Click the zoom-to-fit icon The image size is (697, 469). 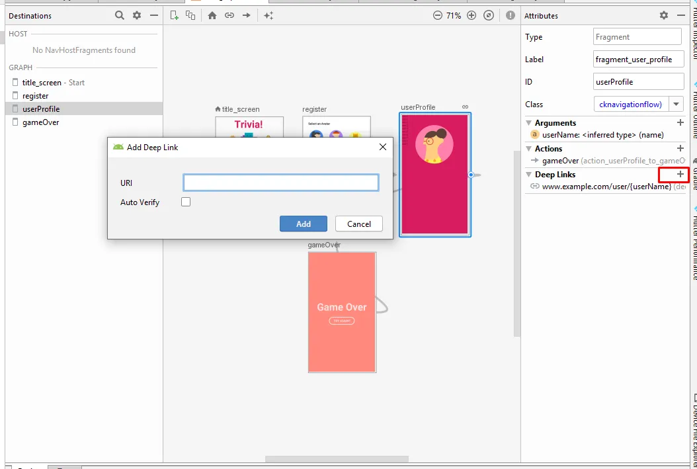(x=489, y=15)
